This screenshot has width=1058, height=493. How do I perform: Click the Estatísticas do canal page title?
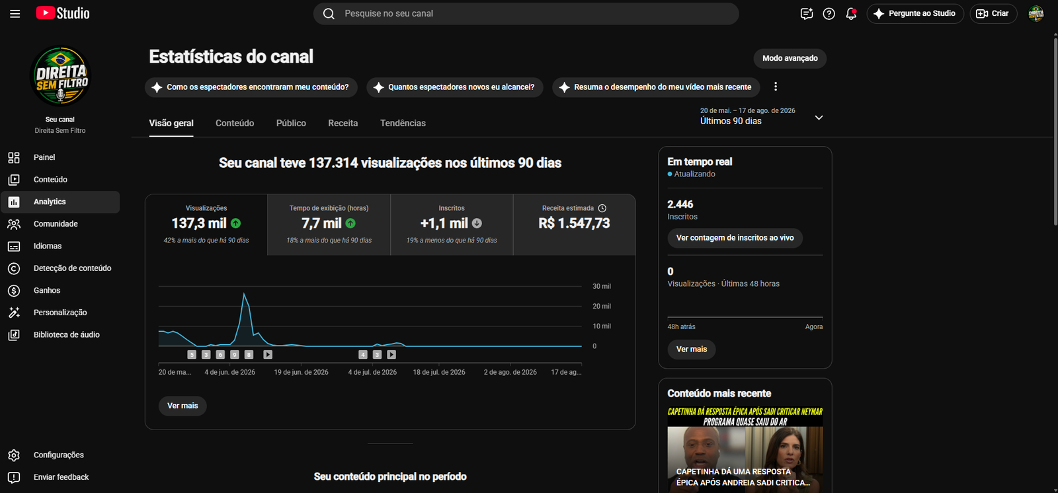tap(231, 57)
